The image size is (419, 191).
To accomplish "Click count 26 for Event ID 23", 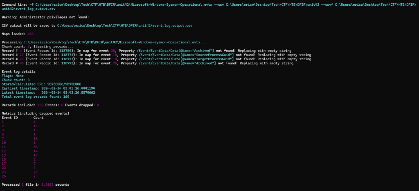I will [36, 172].
